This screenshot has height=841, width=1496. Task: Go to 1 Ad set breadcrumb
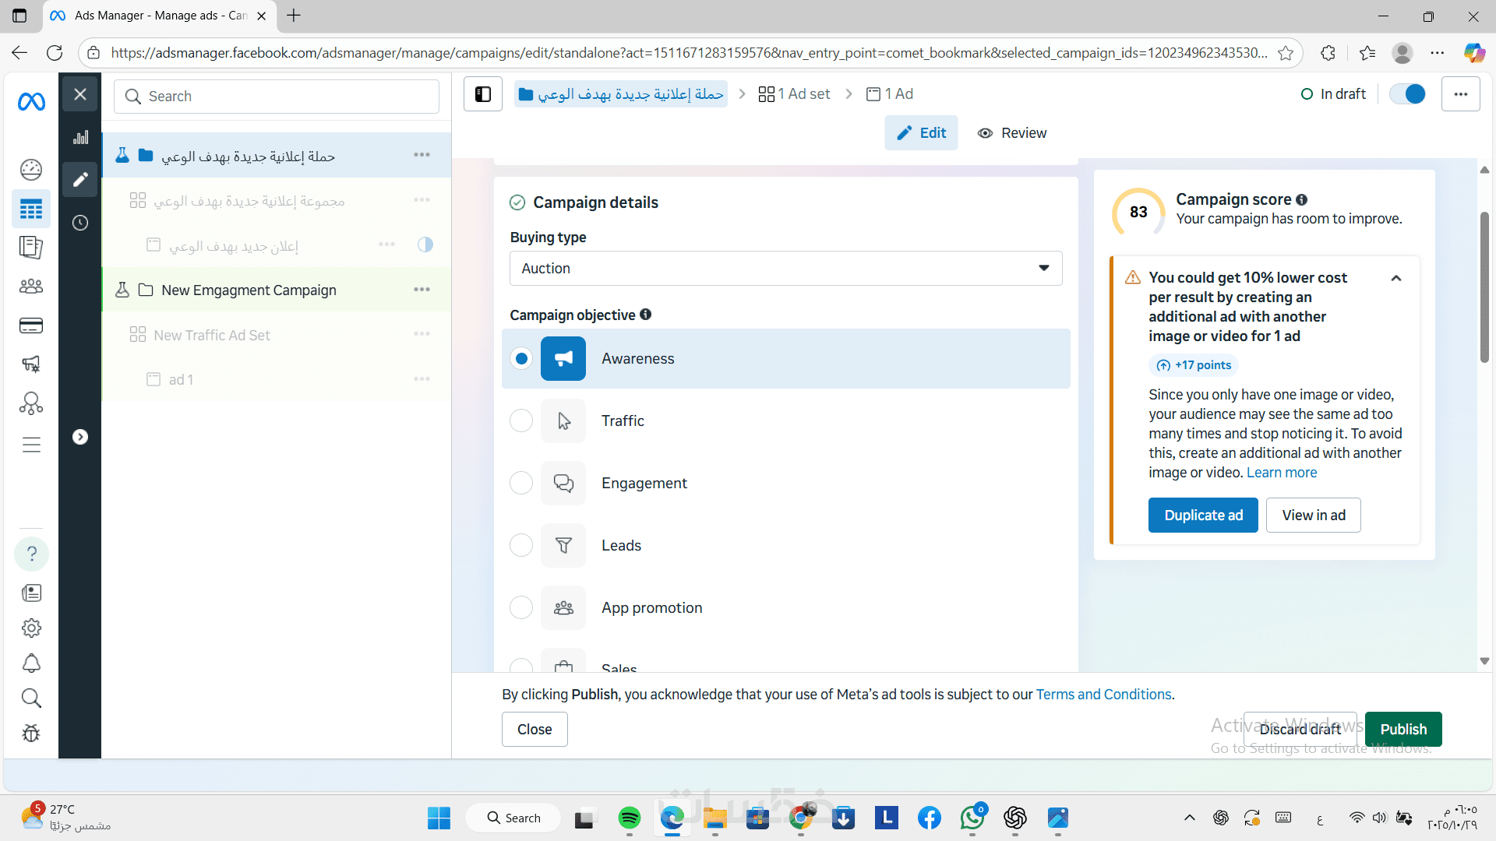click(795, 94)
